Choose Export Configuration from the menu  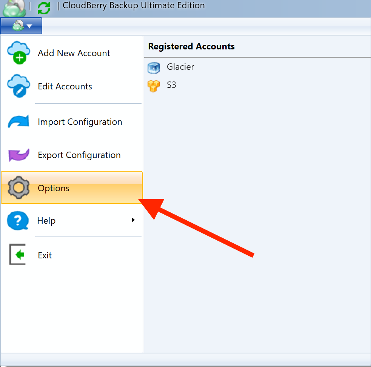click(x=72, y=155)
